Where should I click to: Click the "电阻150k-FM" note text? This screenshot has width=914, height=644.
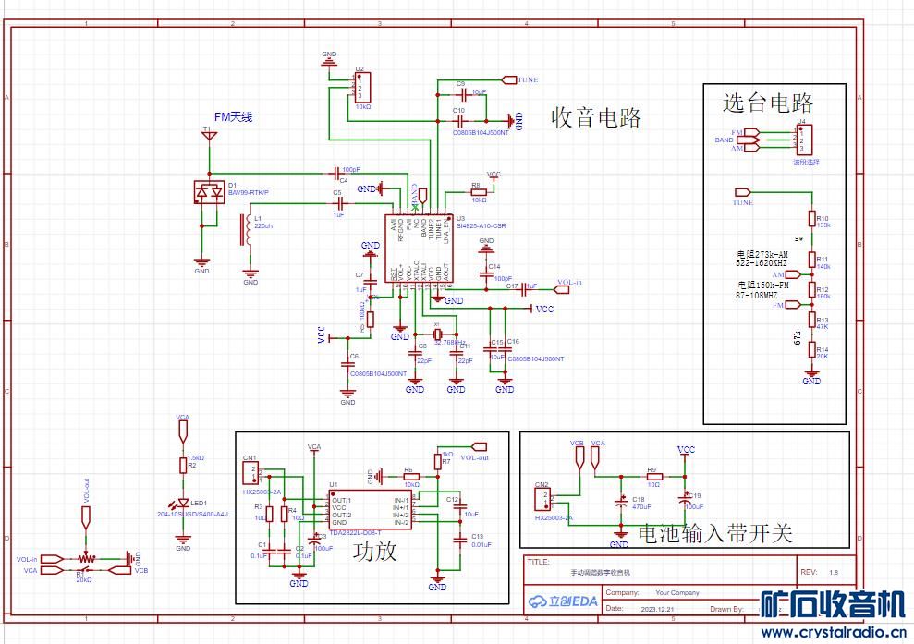[x=763, y=285]
